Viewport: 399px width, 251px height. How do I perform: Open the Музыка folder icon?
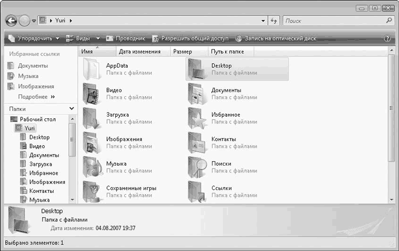91,167
